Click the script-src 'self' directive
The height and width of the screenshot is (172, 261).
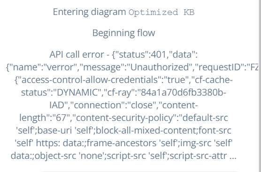pos(137,156)
